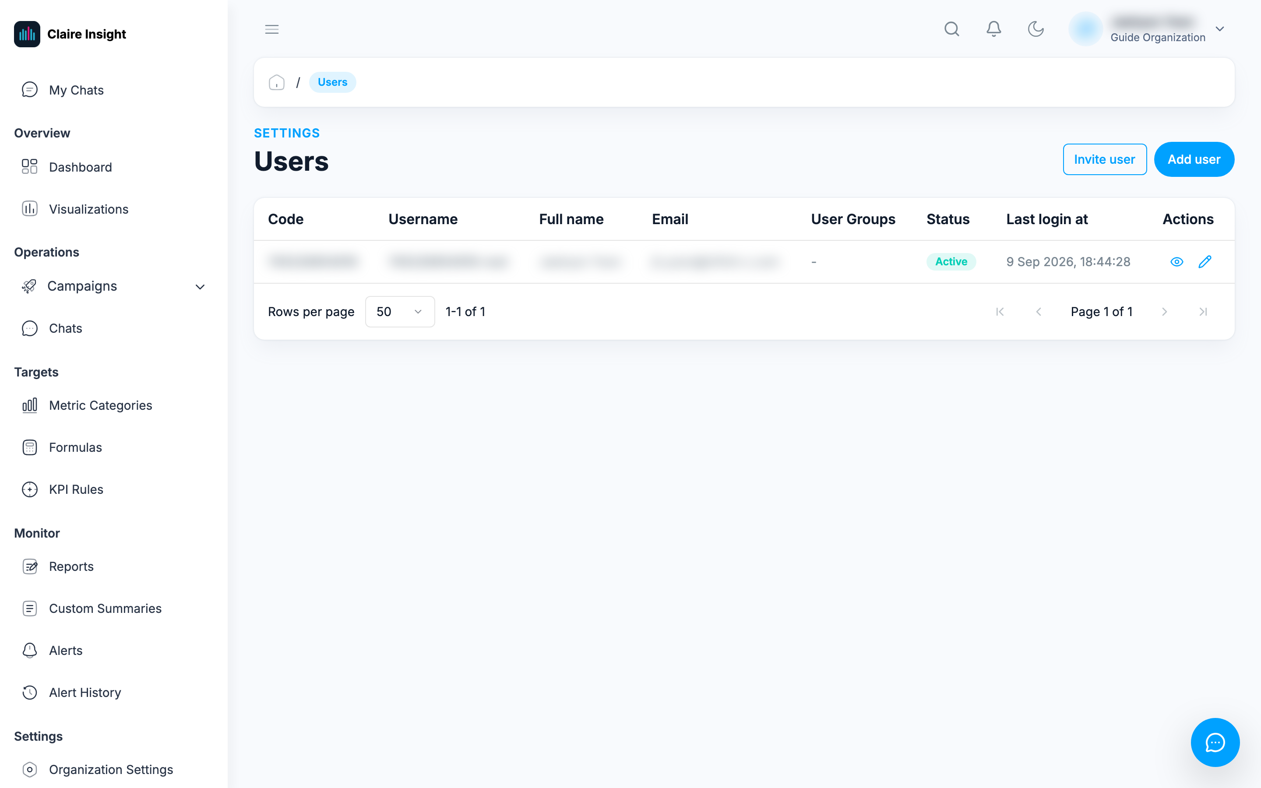Open Reports page
Viewport: 1261px width, 788px height.
coord(71,566)
